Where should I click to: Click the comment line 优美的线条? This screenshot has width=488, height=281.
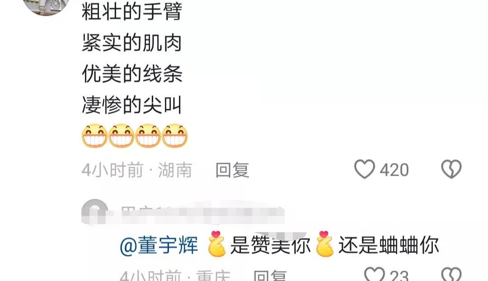pos(132,74)
